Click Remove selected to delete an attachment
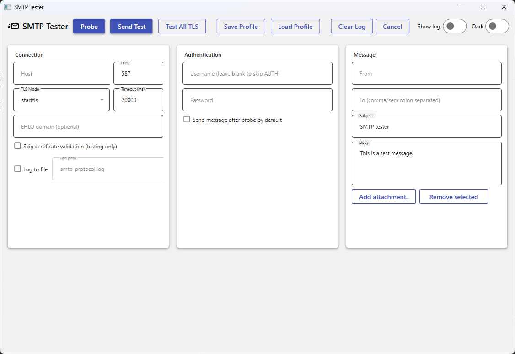This screenshot has height=354, width=515. [453, 196]
